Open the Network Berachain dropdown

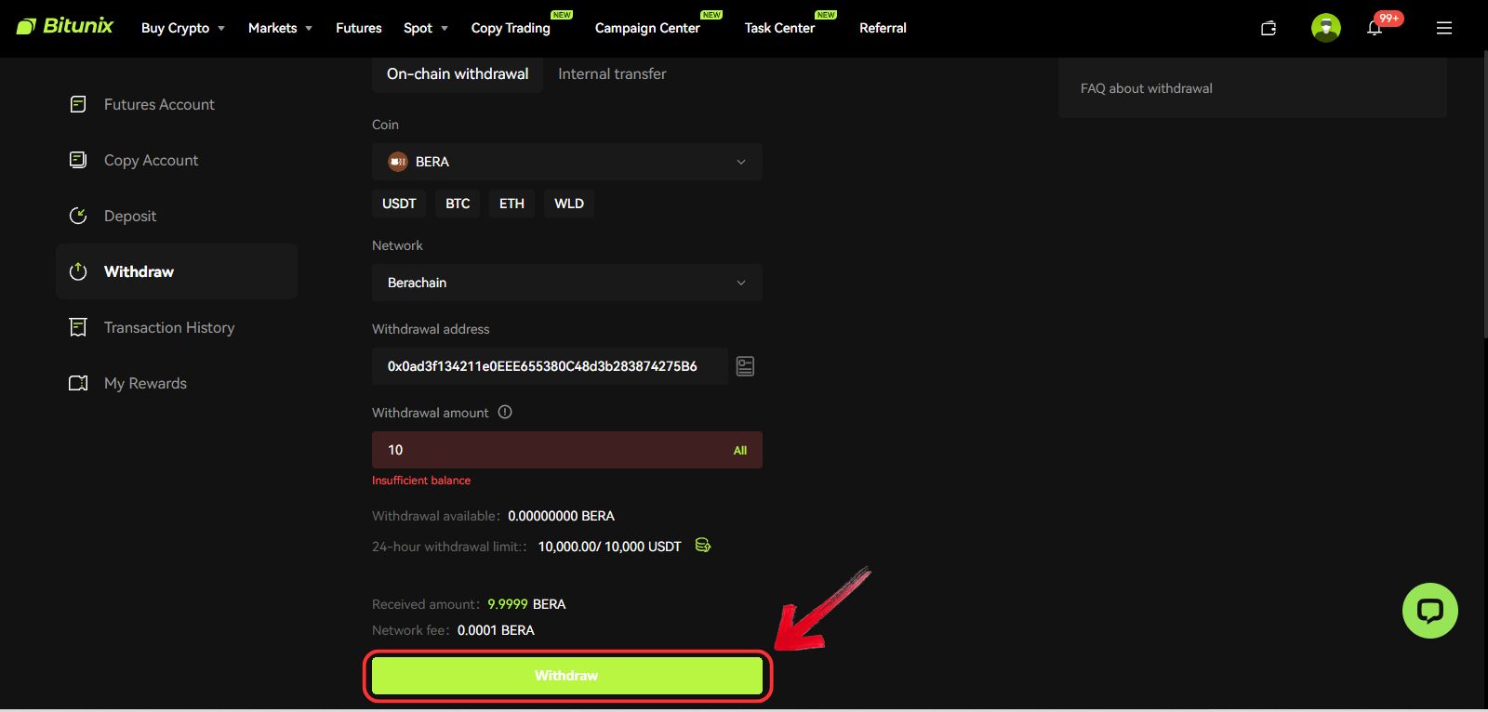[567, 283]
